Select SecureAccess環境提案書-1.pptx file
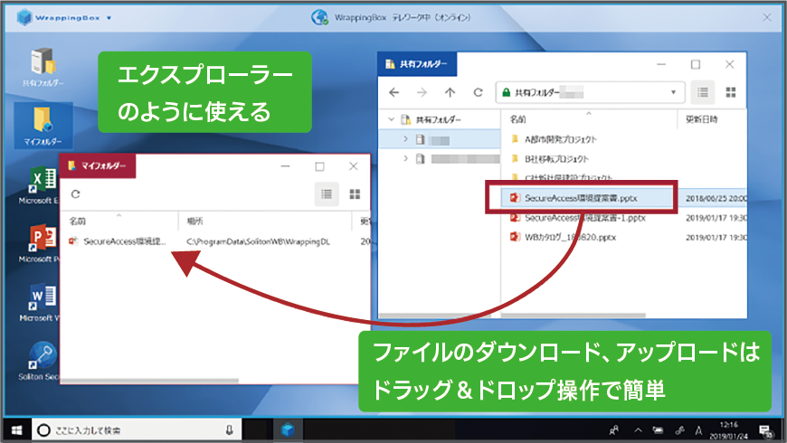Viewport: 787px width, 443px height. [x=578, y=218]
